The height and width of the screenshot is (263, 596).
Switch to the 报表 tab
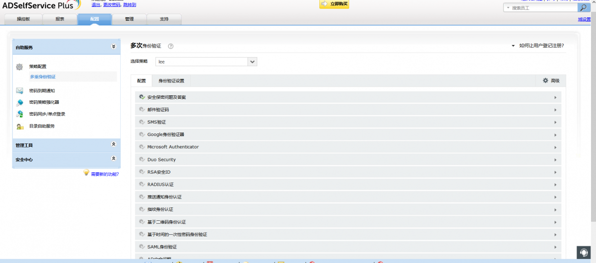[60, 19]
